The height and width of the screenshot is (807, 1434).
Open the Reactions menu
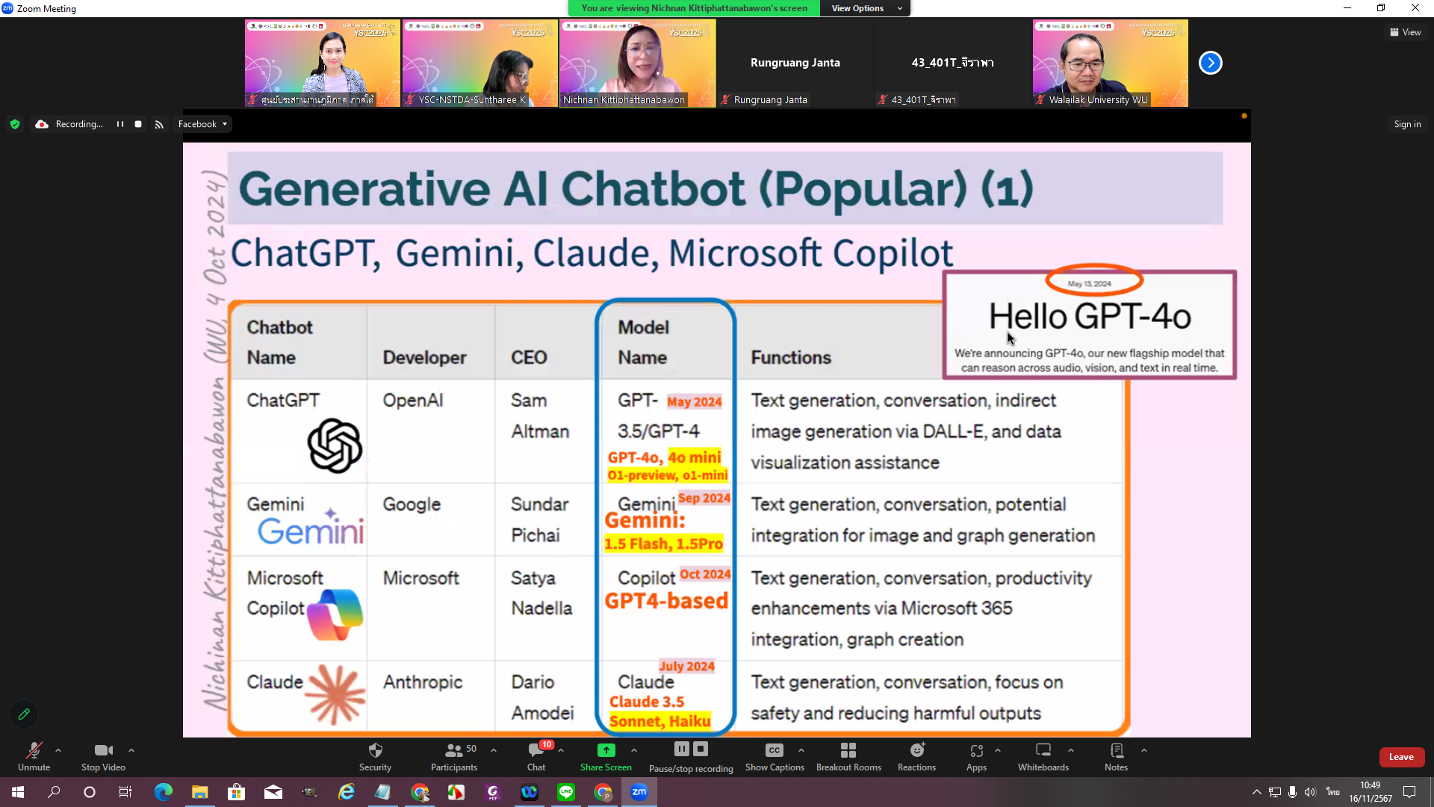(x=916, y=750)
